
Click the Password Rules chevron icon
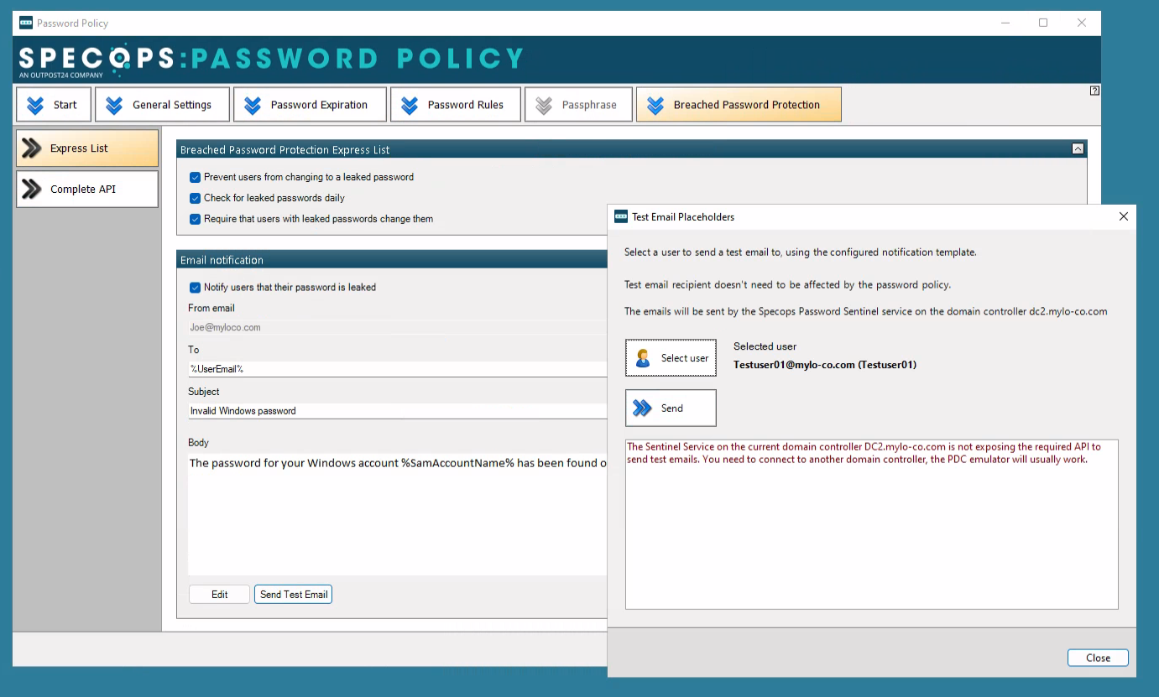click(410, 105)
